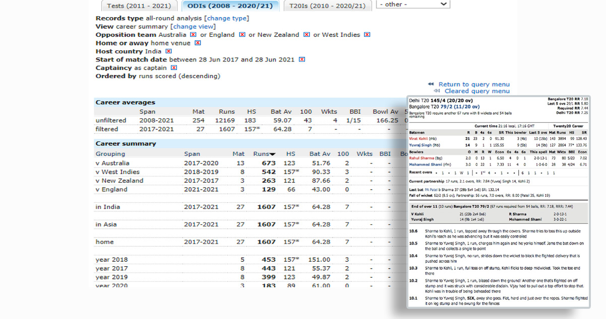Viewport: 606px width, 319px height.
Task: Go to Return to query menu
Action: coord(473,84)
